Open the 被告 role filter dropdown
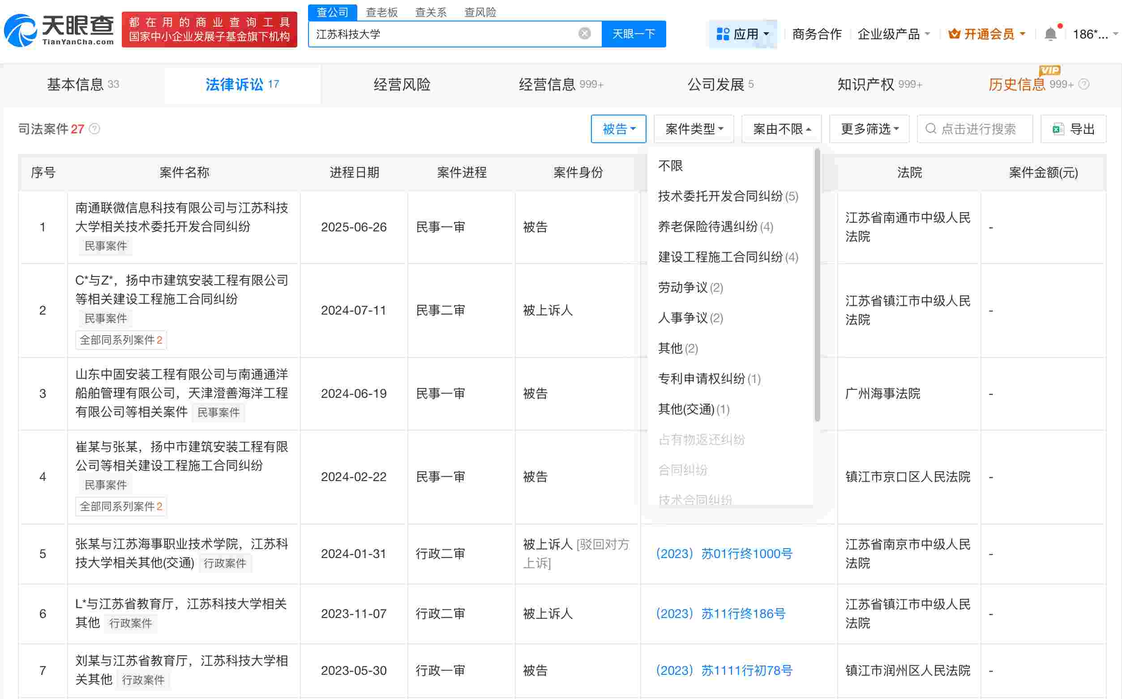This screenshot has height=699, width=1122. [x=618, y=128]
